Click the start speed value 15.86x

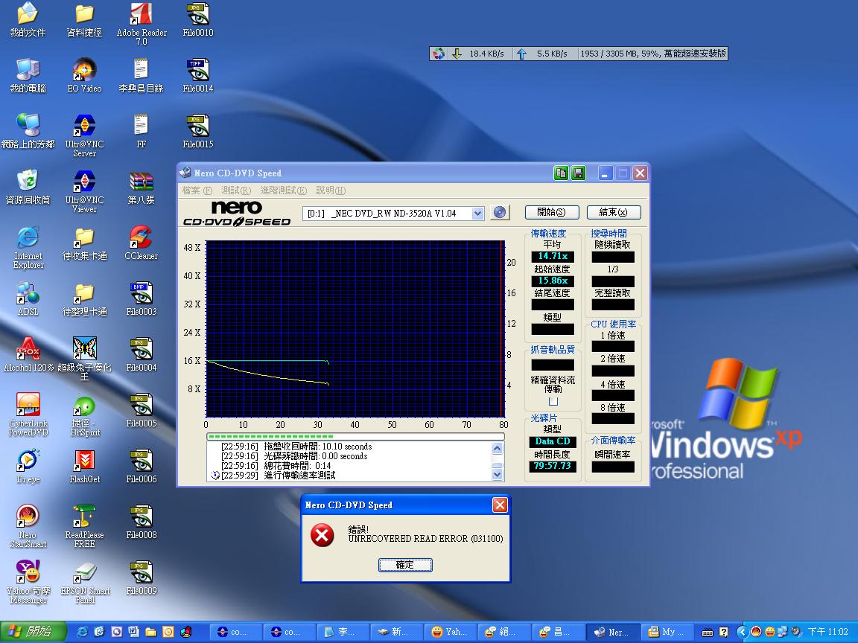tap(553, 281)
